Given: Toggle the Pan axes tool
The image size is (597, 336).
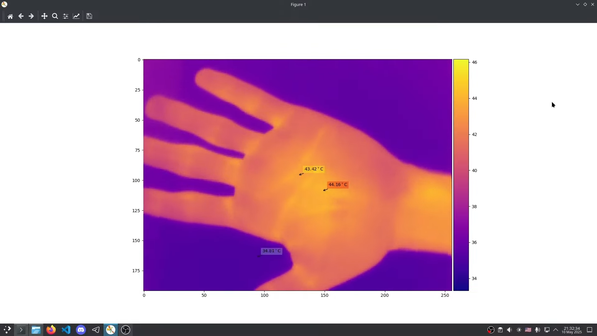Looking at the screenshot, I should [x=44, y=16].
